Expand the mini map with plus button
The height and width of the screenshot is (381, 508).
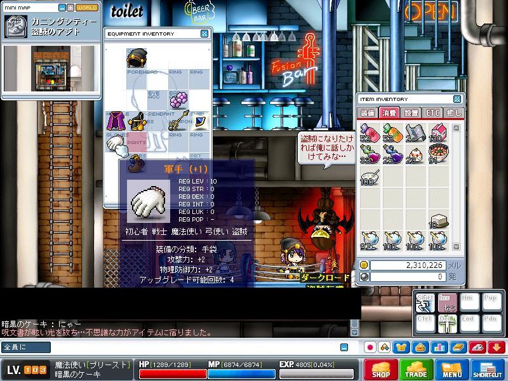point(70,8)
